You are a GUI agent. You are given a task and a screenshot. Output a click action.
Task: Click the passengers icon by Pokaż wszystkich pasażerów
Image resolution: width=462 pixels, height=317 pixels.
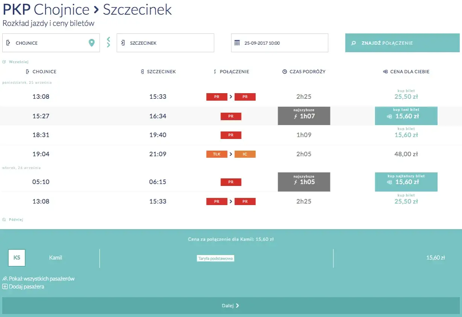pyautogui.click(x=5, y=279)
